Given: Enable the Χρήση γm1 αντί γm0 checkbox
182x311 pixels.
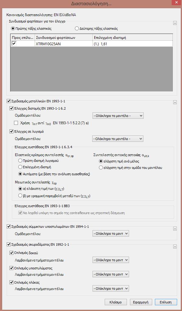Looking at the screenshot, I should coord(16,123).
